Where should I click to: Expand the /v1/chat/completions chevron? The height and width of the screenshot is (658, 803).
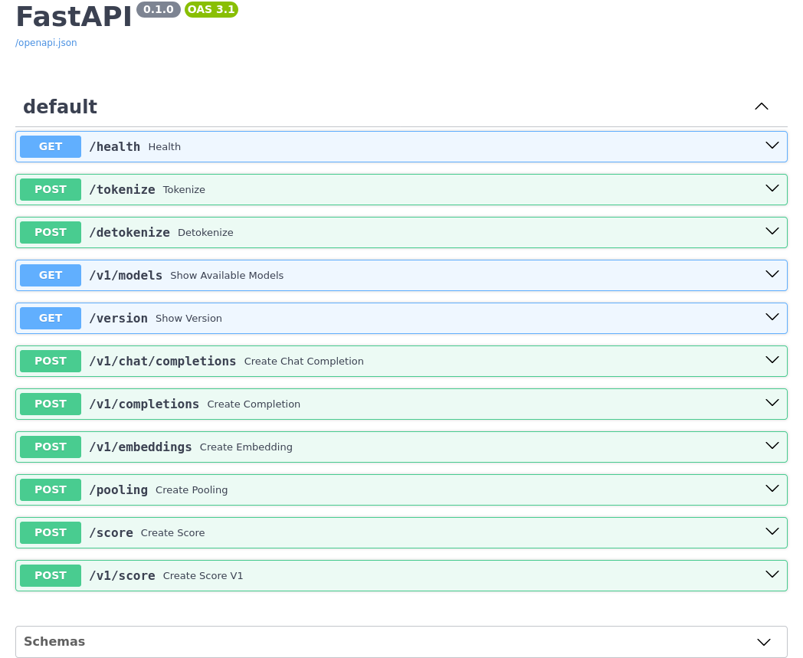[772, 360]
